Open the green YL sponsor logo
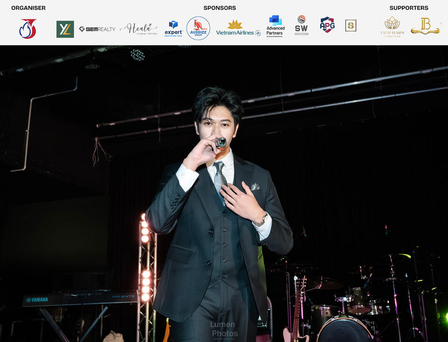Viewport: 448px width, 342px height. (x=65, y=29)
